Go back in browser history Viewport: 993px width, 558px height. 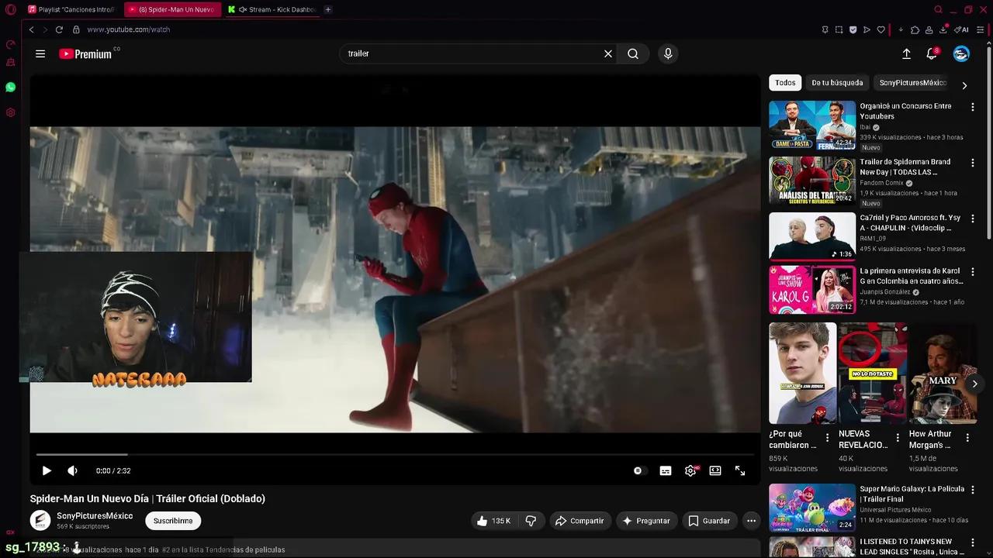(31, 29)
